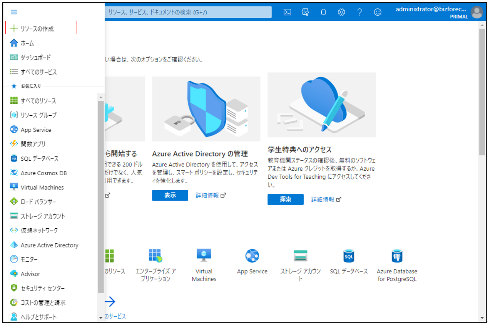Open the notifications bell
This screenshot has height=324, width=488.
[323, 12]
